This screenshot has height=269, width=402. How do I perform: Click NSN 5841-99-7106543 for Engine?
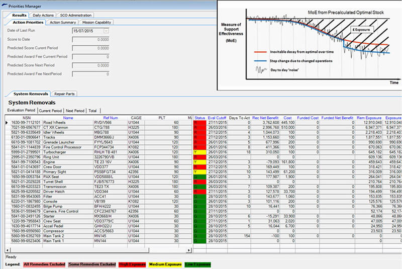pos(26,162)
